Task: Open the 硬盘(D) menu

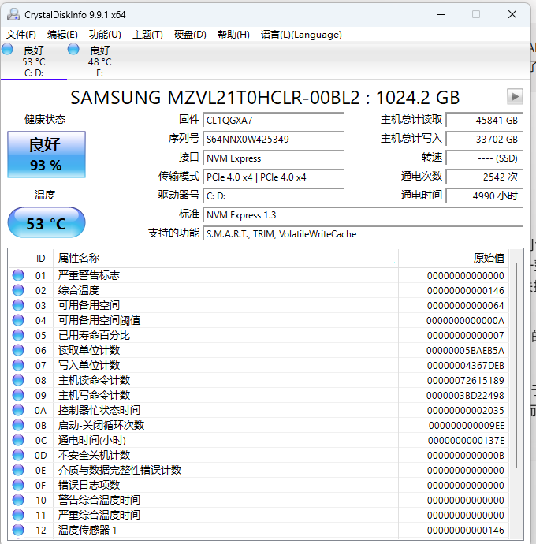Action: [190, 35]
